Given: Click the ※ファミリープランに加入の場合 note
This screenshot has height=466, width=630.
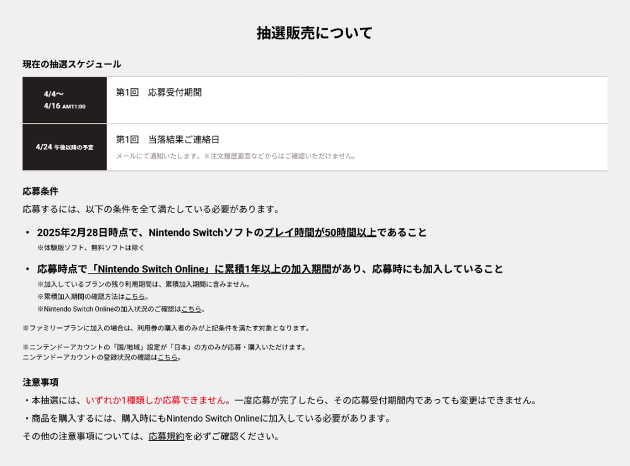Looking at the screenshot, I should click(x=166, y=328).
